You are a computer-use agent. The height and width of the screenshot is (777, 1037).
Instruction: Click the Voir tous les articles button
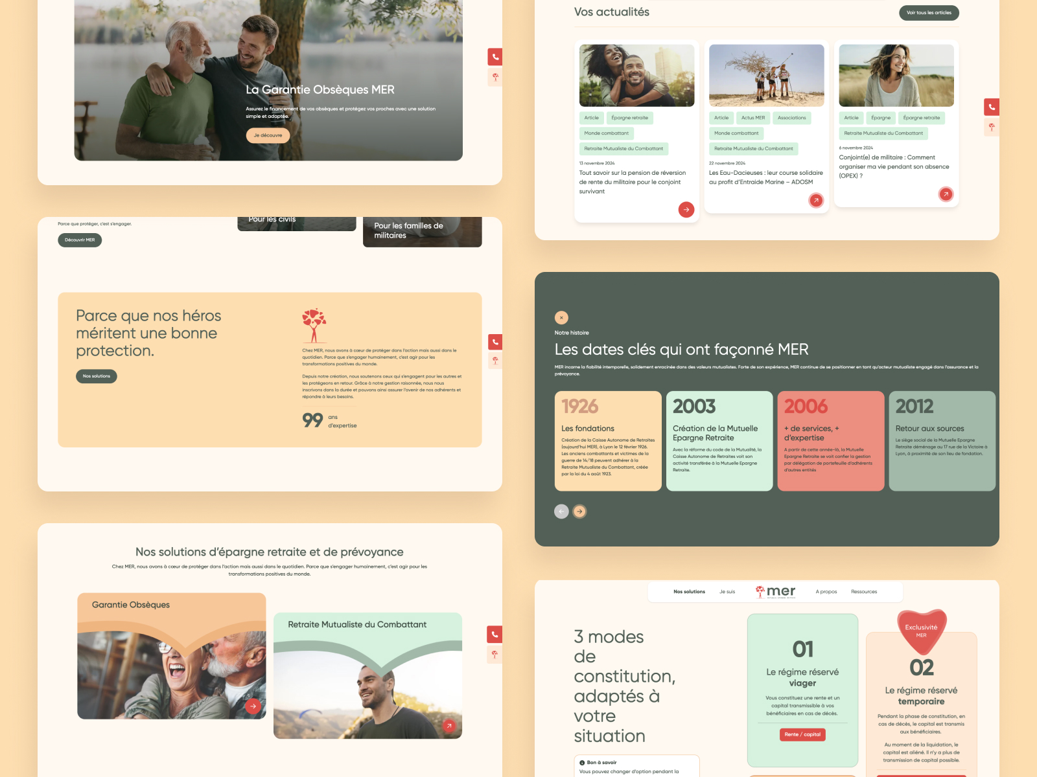point(929,13)
